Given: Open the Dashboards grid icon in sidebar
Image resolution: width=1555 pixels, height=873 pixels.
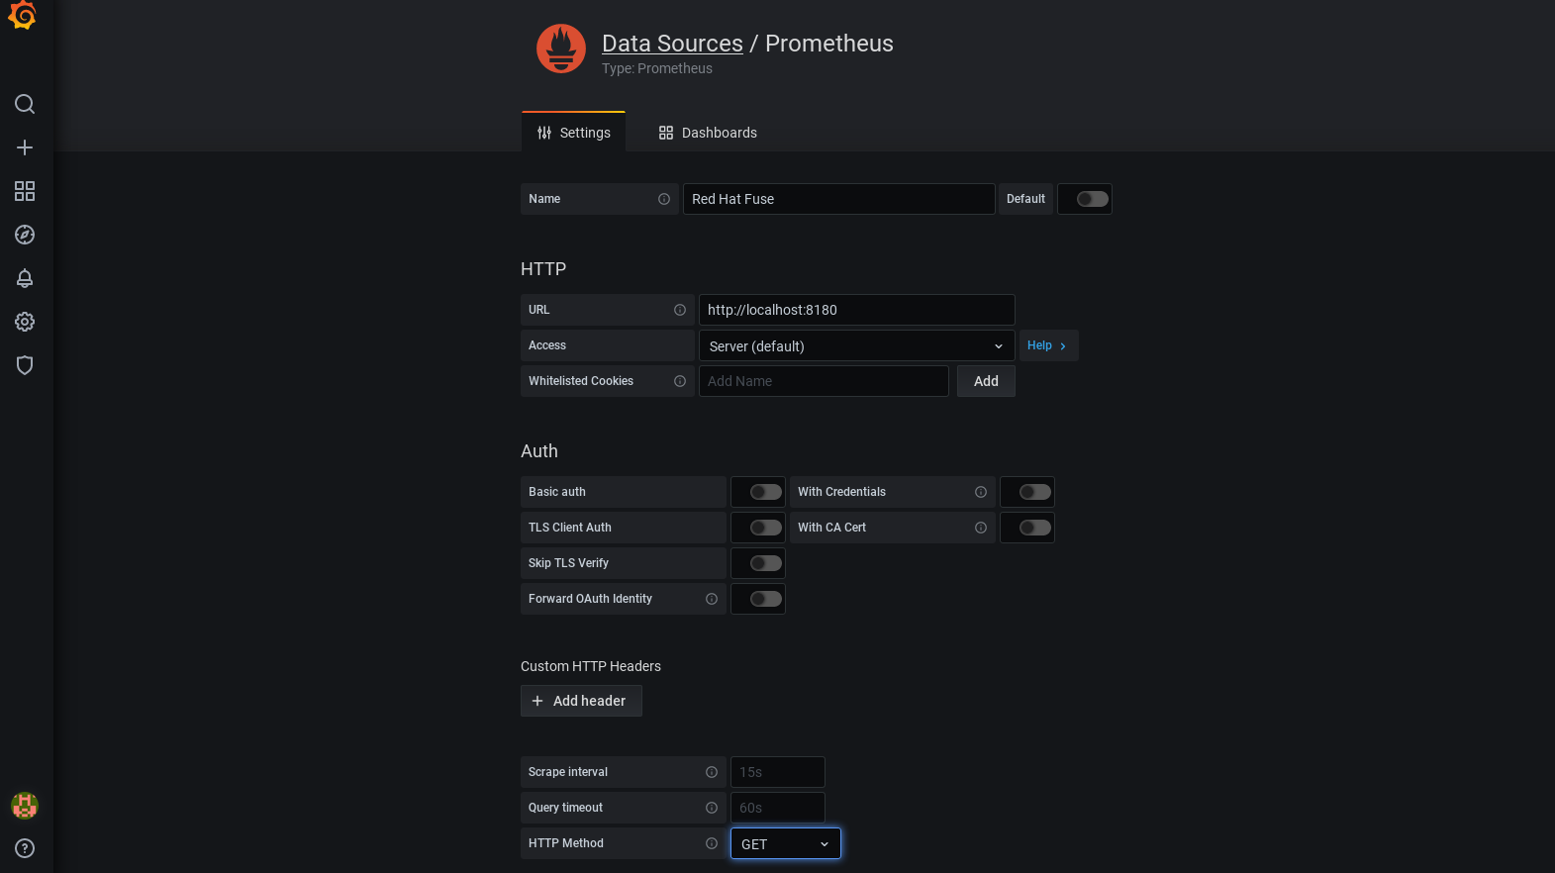Looking at the screenshot, I should coord(25,191).
